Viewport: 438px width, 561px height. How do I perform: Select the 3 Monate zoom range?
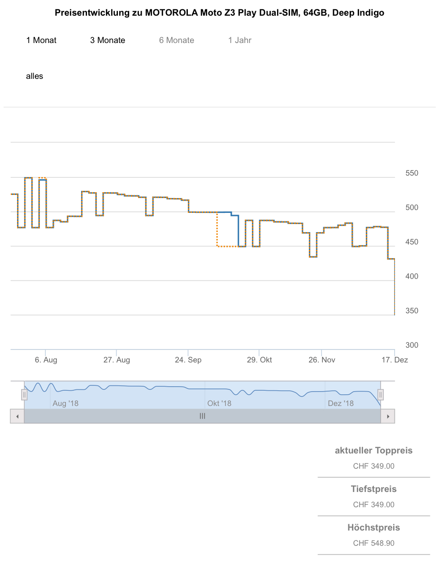point(108,40)
